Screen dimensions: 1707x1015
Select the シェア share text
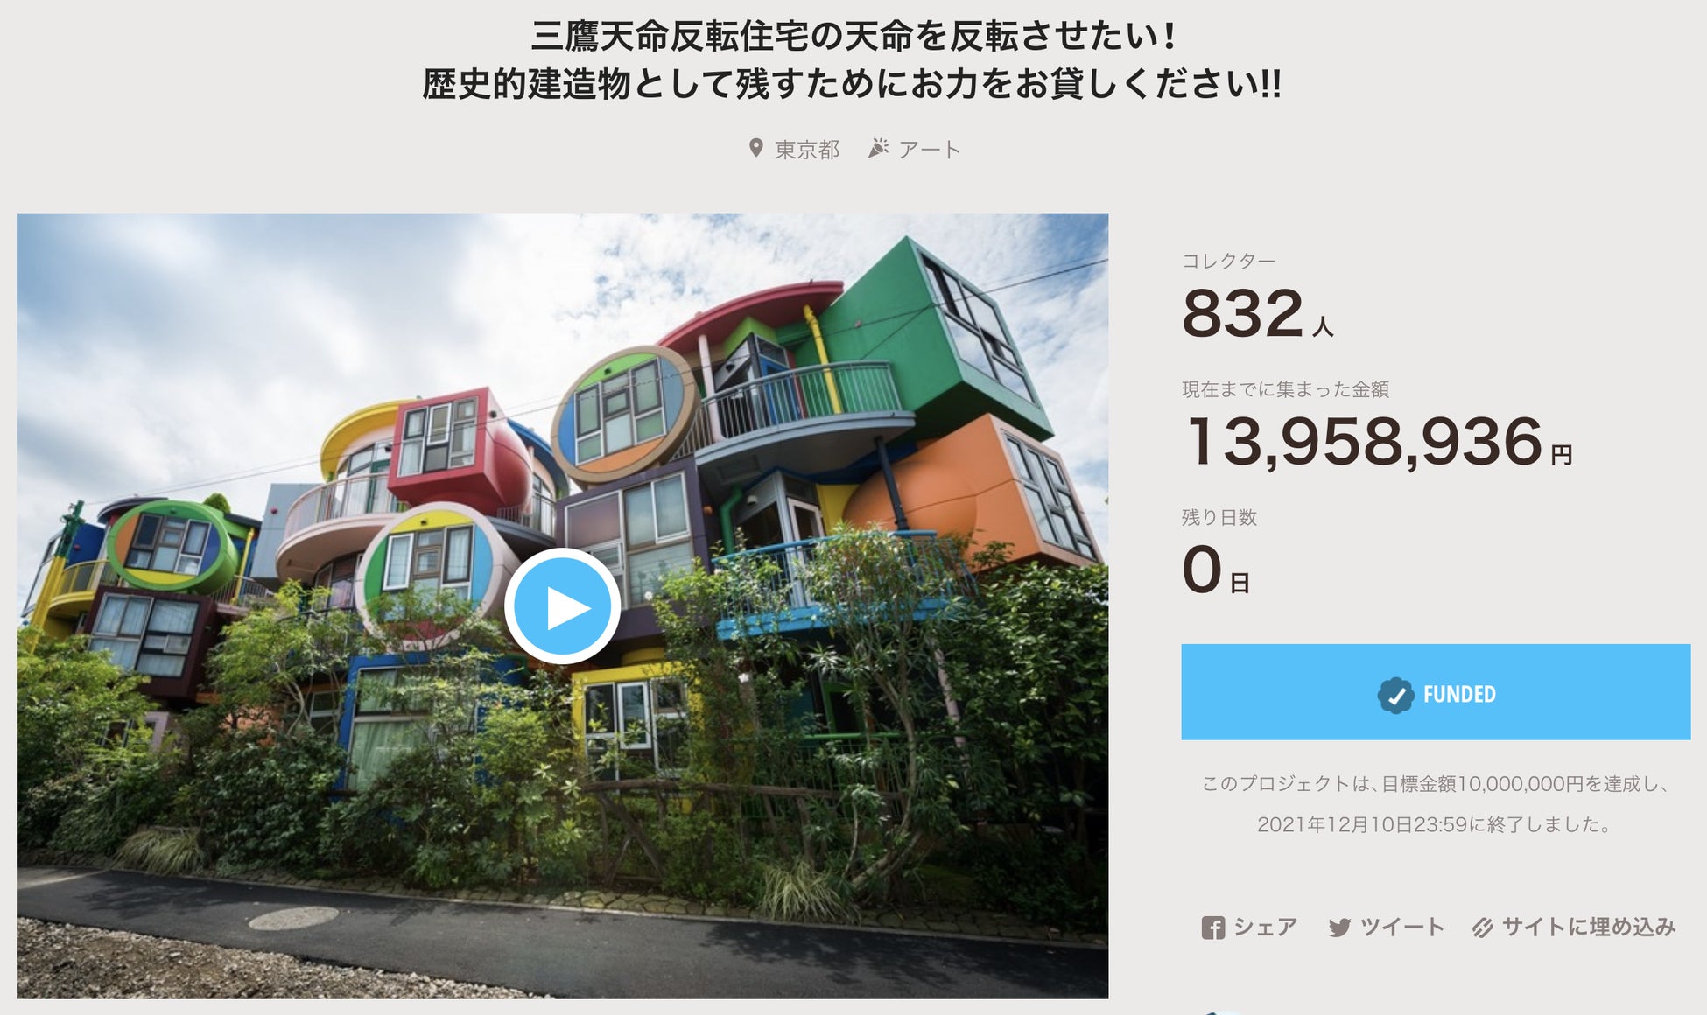coord(1265,927)
